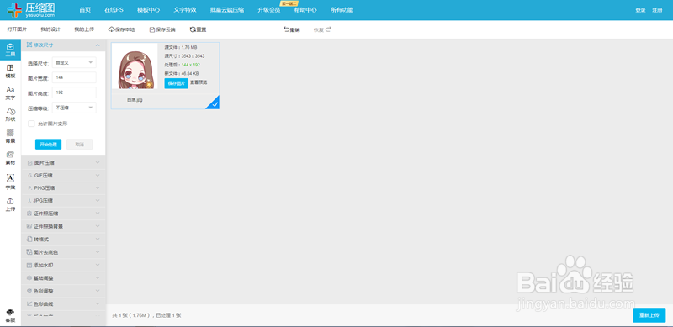Click the 重新上传 button

point(649,315)
